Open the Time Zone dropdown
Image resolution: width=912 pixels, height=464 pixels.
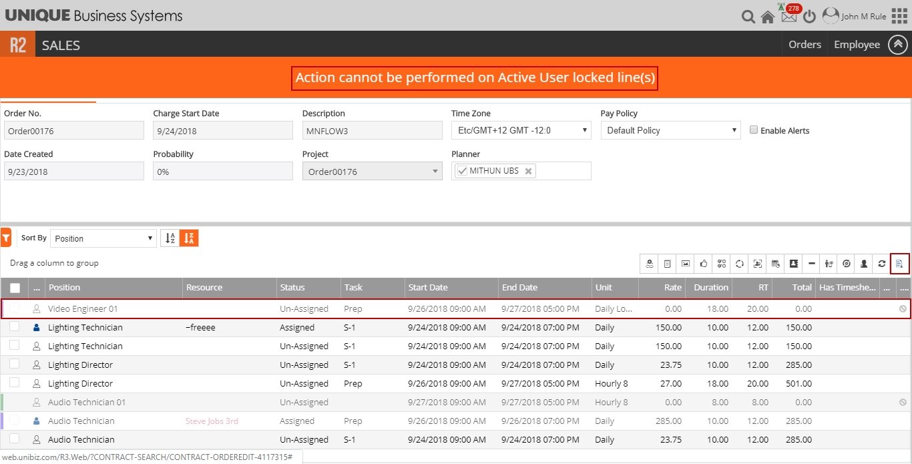tap(521, 130)
